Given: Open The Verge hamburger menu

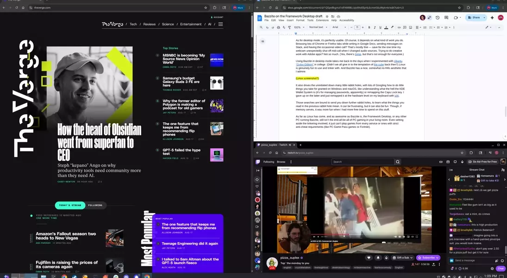Looking at the screenshot, I should (220, 24).
